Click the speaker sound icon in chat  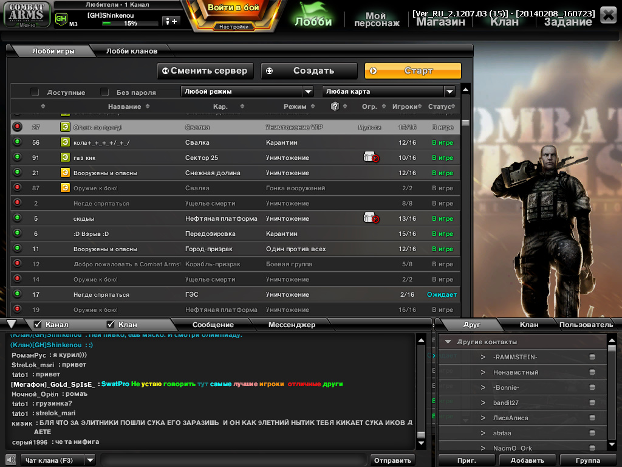click(11, 460)
